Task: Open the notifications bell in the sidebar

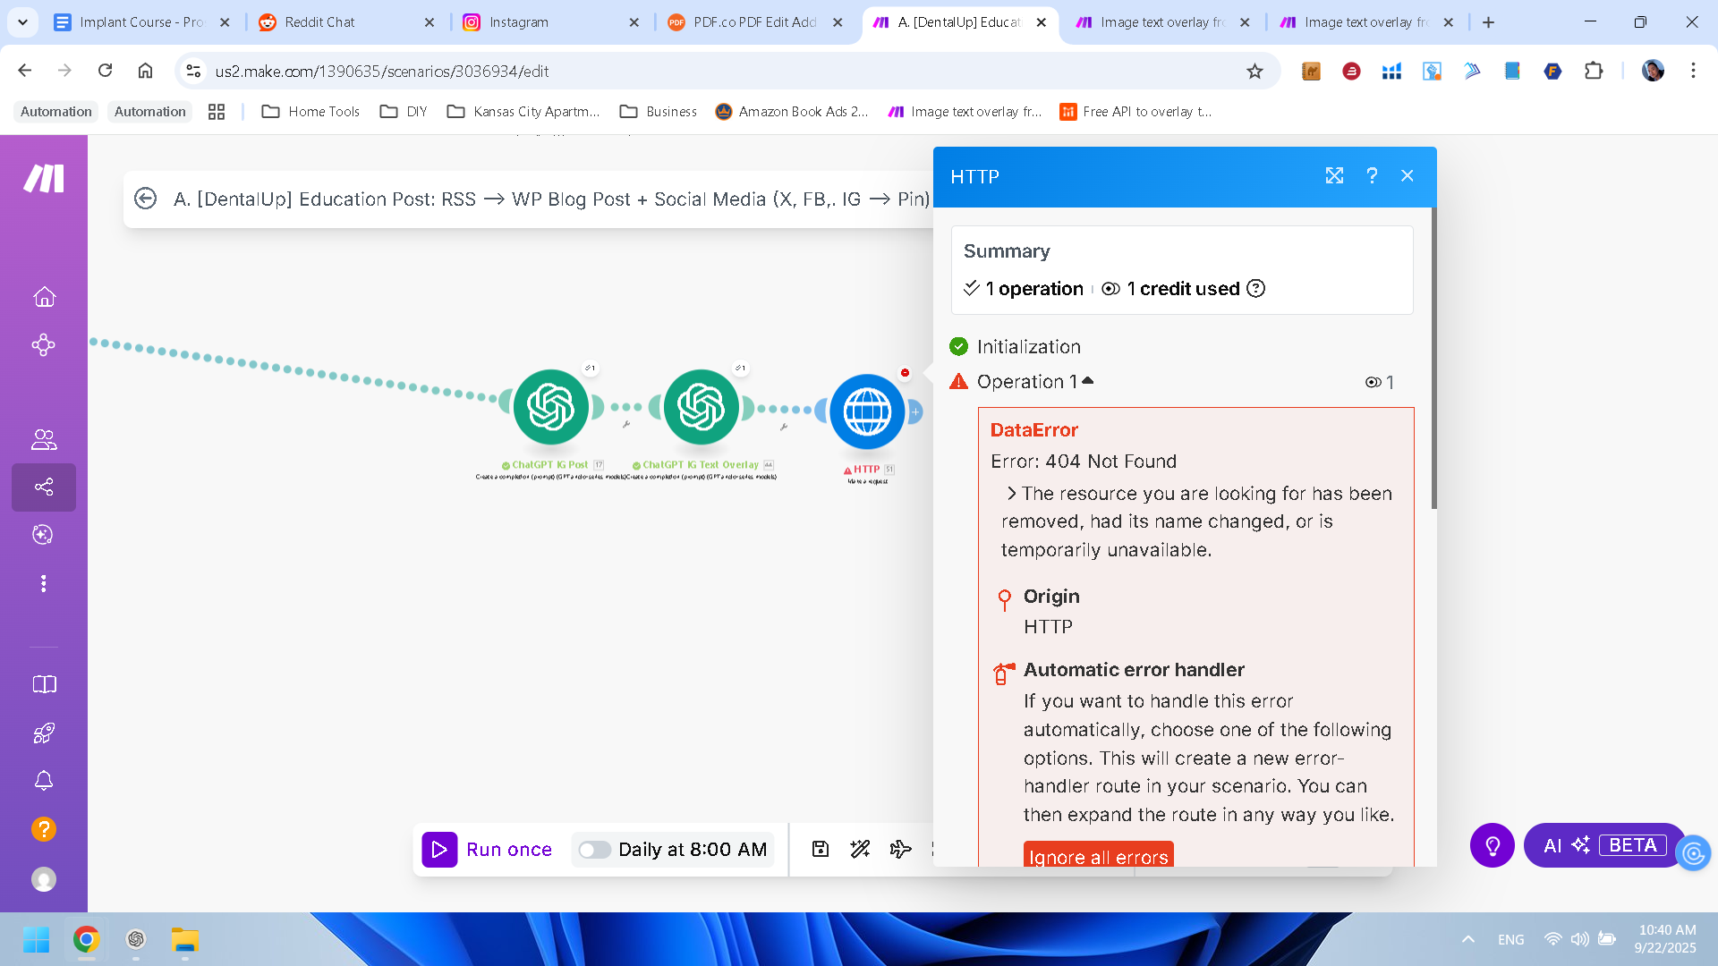Action: (44, 780)
